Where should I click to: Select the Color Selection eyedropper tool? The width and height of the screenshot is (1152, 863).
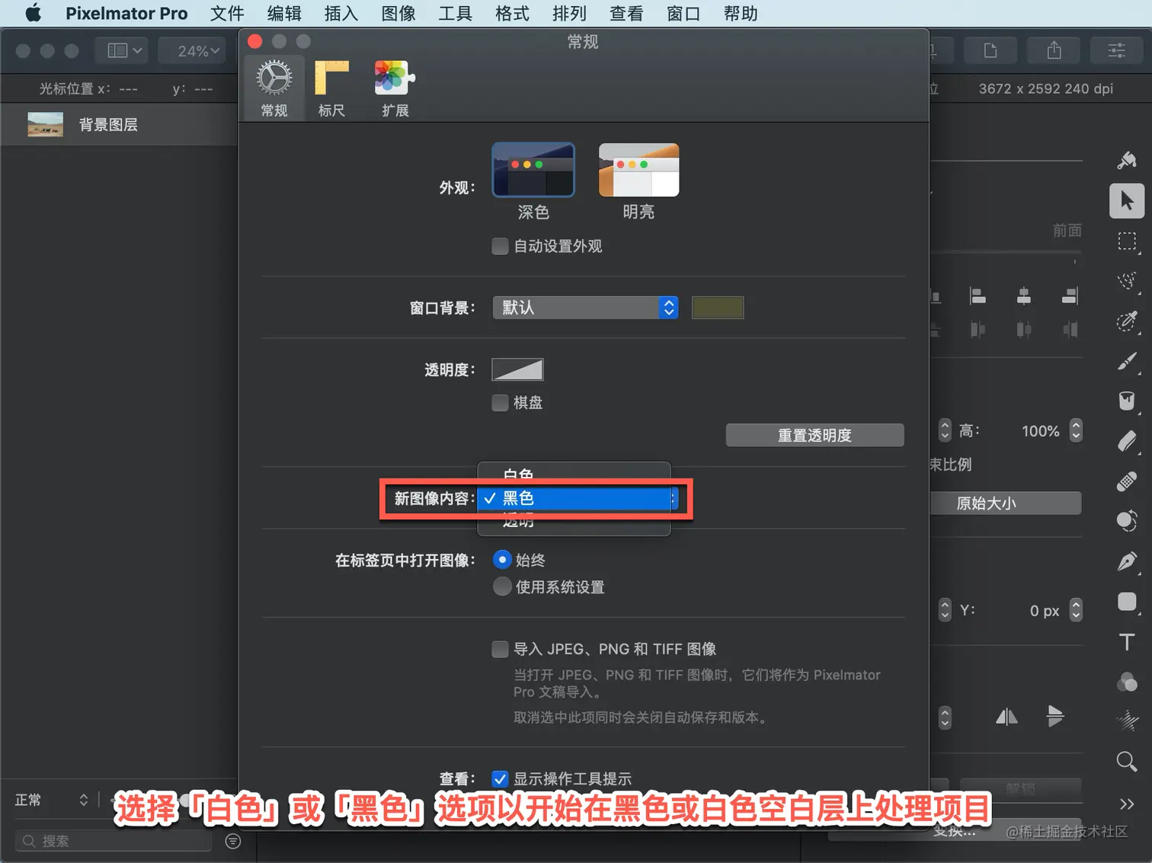point(1127,321)
